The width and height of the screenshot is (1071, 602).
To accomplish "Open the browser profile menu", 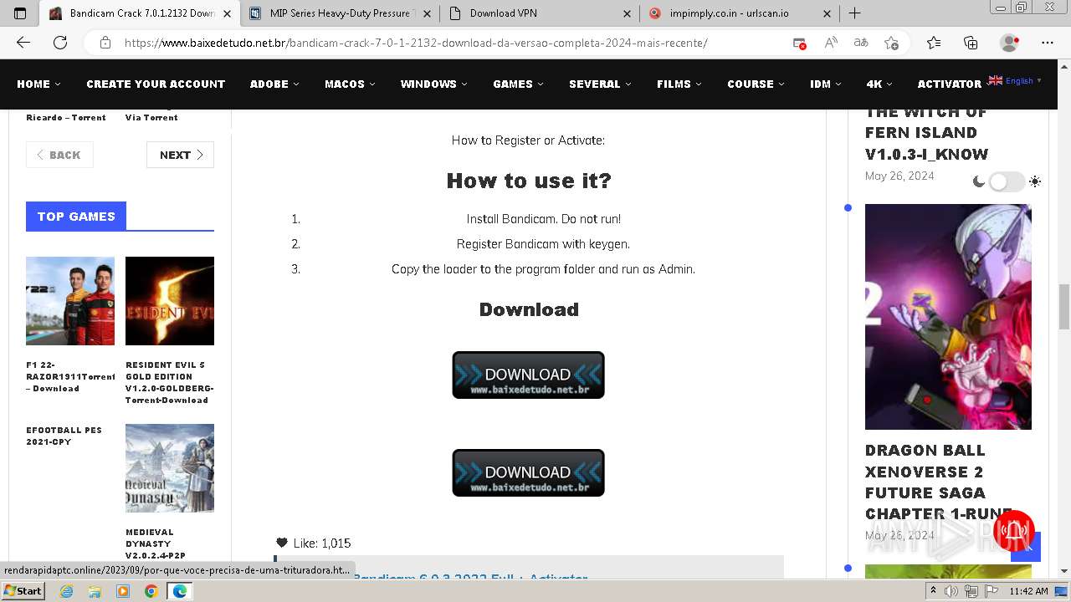I will (x=1010, y=43).
